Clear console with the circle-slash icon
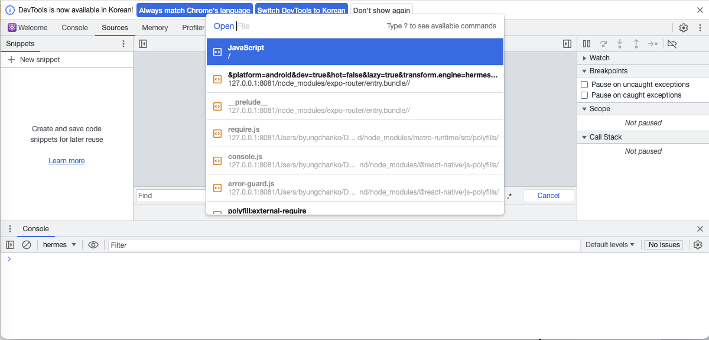The height and width of the screenshot is (340, 709). (x=27, y=245)
